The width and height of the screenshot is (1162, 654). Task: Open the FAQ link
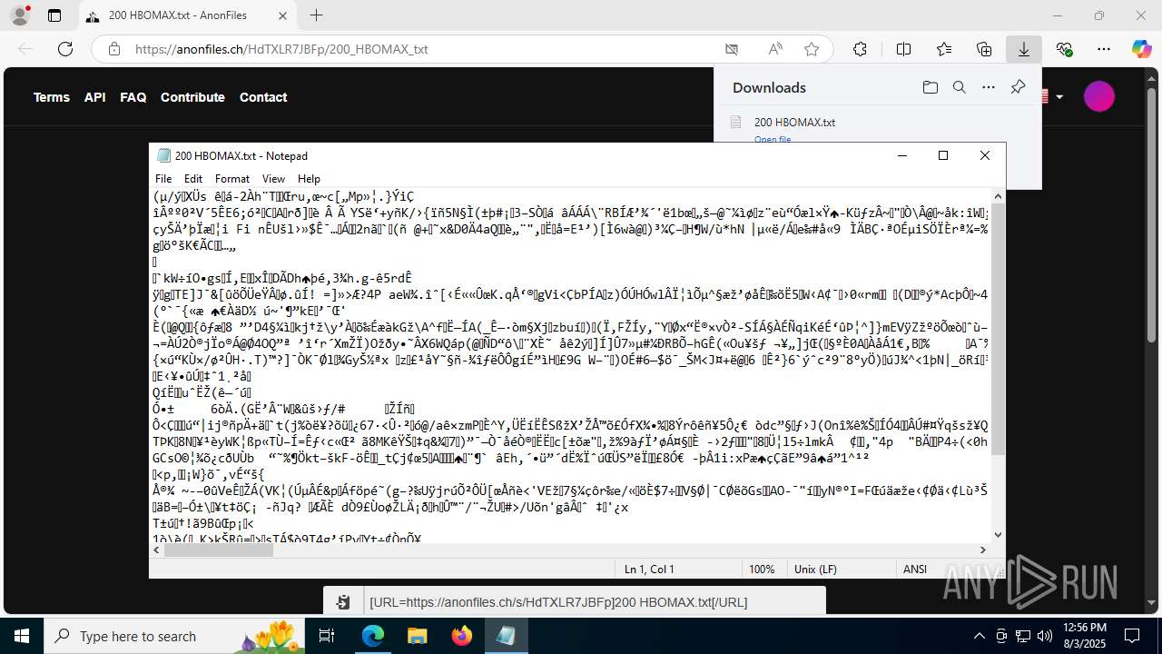[133, 97]
